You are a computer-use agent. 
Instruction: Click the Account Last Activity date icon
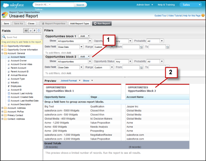(9, 93)
